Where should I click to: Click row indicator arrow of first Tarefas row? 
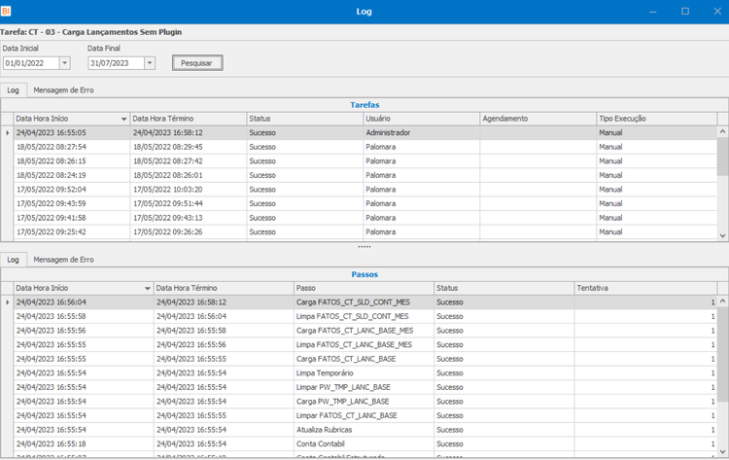(x=7, y=133)
